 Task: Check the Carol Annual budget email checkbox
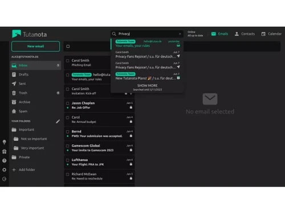(67, 118)
